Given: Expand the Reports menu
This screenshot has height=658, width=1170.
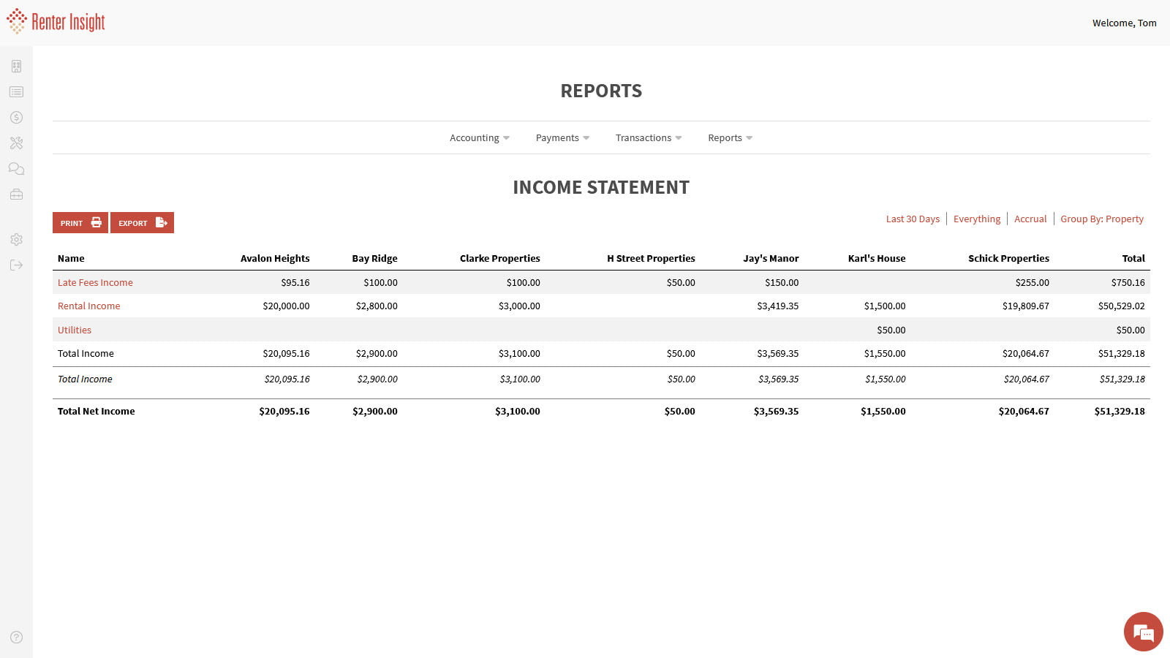Looking at the screenshot, I should pyautogui.click(x=730, y=138).
